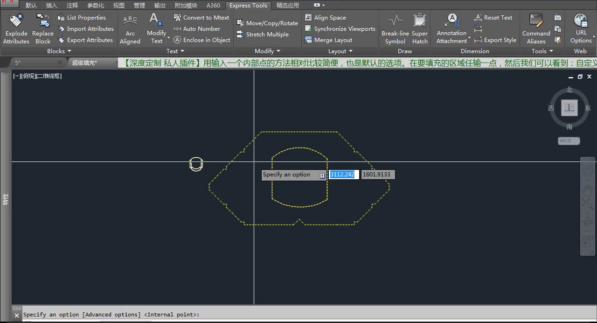Open the Modify Text dropdown arrow
Screen dimensions: 597x323
[168, 37]
